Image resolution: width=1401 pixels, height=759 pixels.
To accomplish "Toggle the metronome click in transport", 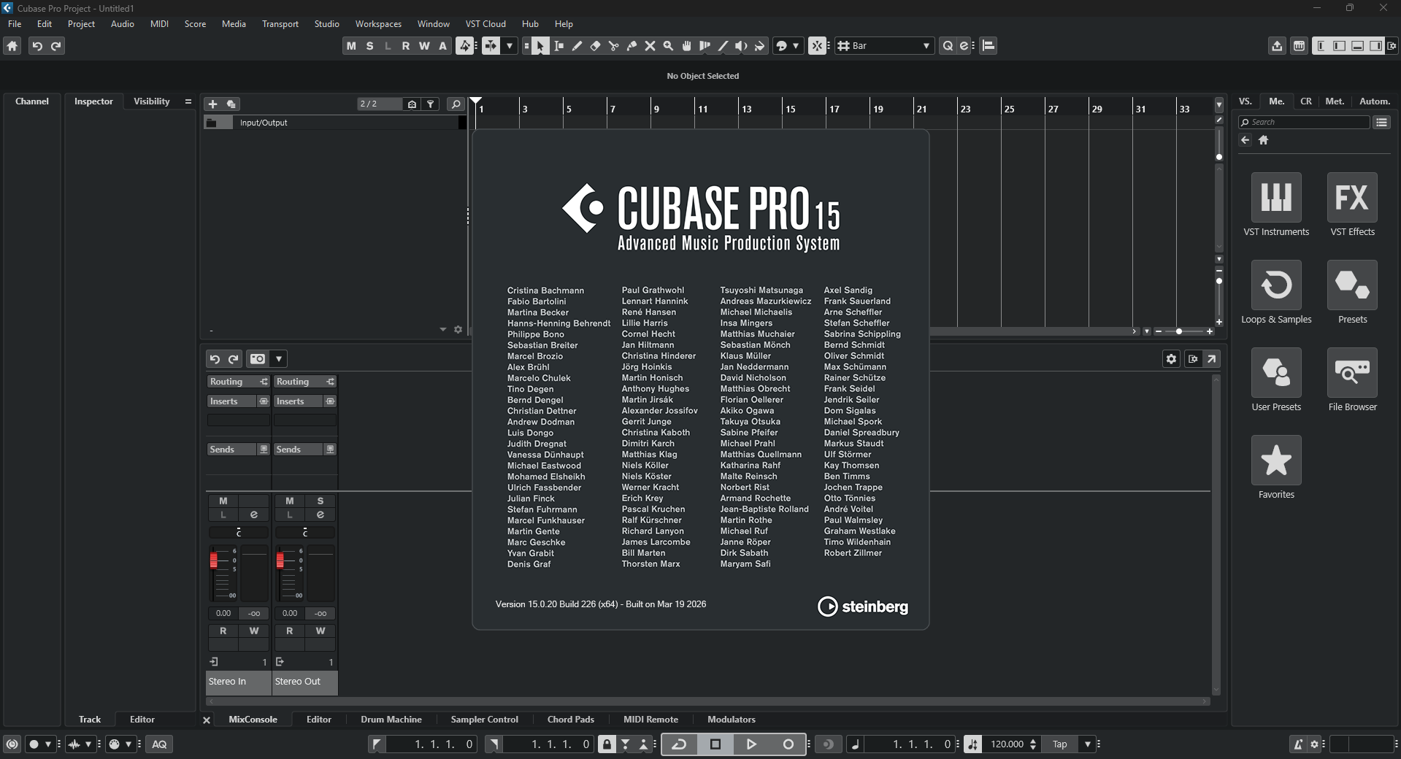I will pos(1298,744).
